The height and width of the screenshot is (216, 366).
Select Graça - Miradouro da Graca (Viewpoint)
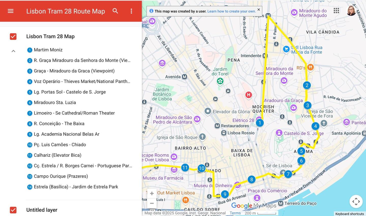point(71,71)
